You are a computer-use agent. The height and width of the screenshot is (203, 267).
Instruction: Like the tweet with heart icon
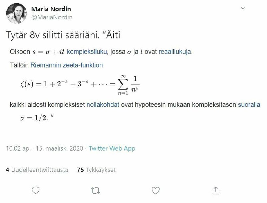point(155,190)
